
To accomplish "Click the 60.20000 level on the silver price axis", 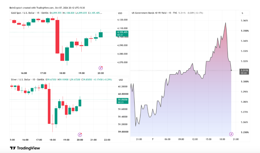I will (x=123, y=86).
